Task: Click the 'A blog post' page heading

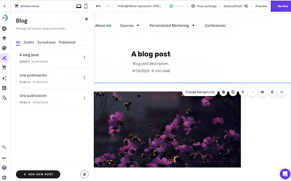Action: point(151,54)
